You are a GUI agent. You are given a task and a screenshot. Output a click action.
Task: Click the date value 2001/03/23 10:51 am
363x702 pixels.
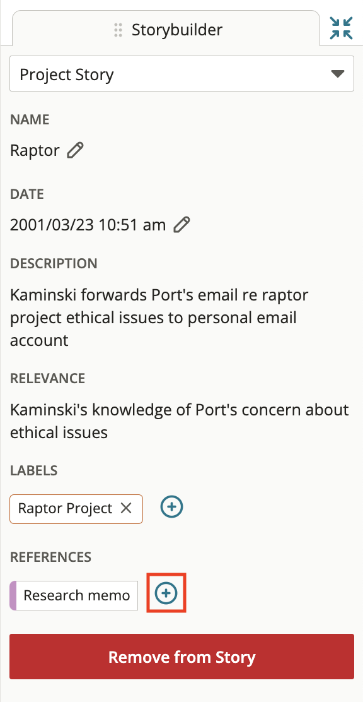(x=88, y=225)
